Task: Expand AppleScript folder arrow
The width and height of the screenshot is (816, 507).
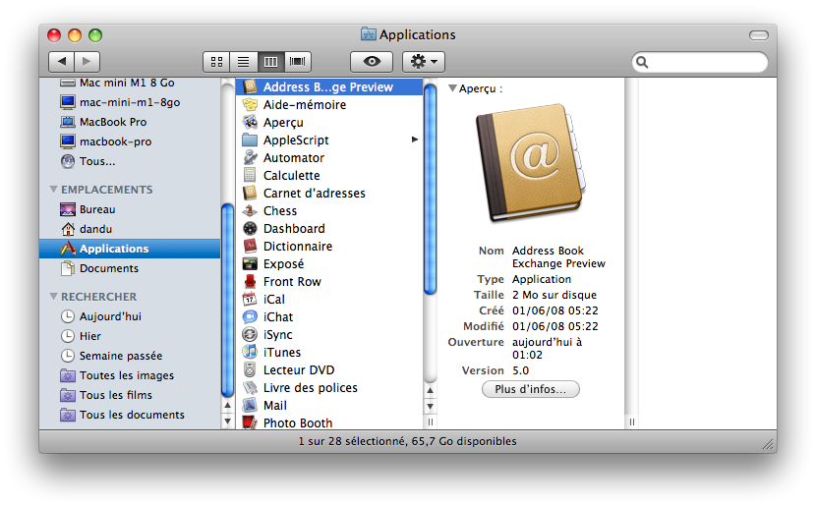Action: click(x=415, y=140)
